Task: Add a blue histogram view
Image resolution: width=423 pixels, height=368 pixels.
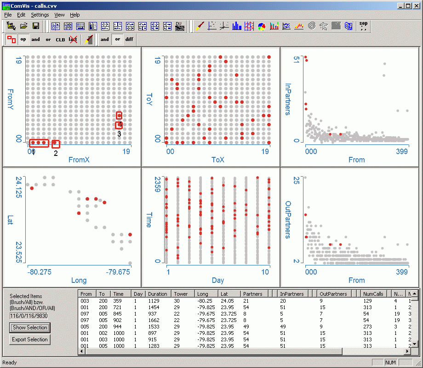Action: coord(237,26)
